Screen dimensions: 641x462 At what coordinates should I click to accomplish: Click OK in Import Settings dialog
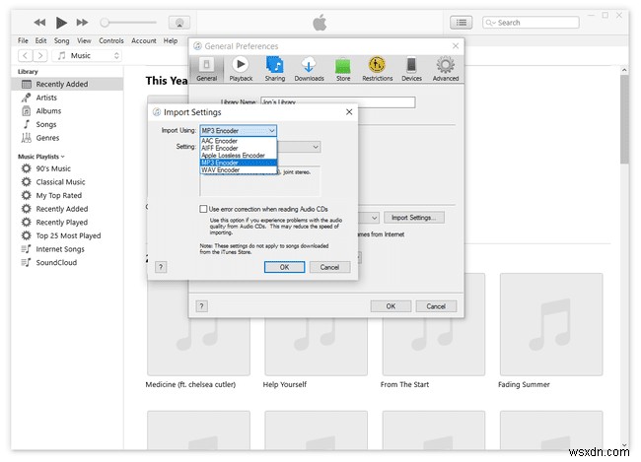pyautogui.click(x=284, y=267)
